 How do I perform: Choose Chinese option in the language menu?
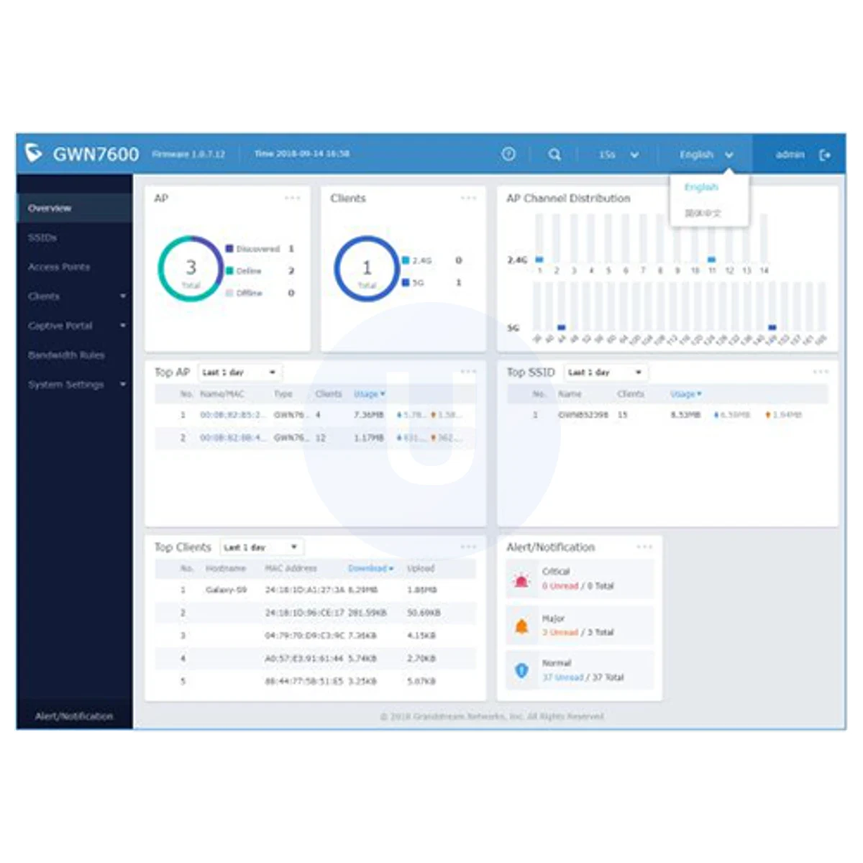[x=703, y=213]
